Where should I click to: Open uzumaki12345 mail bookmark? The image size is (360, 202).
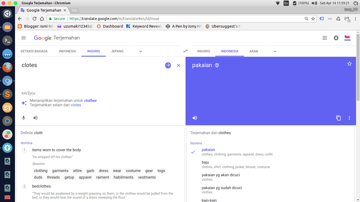coord(75,26)
